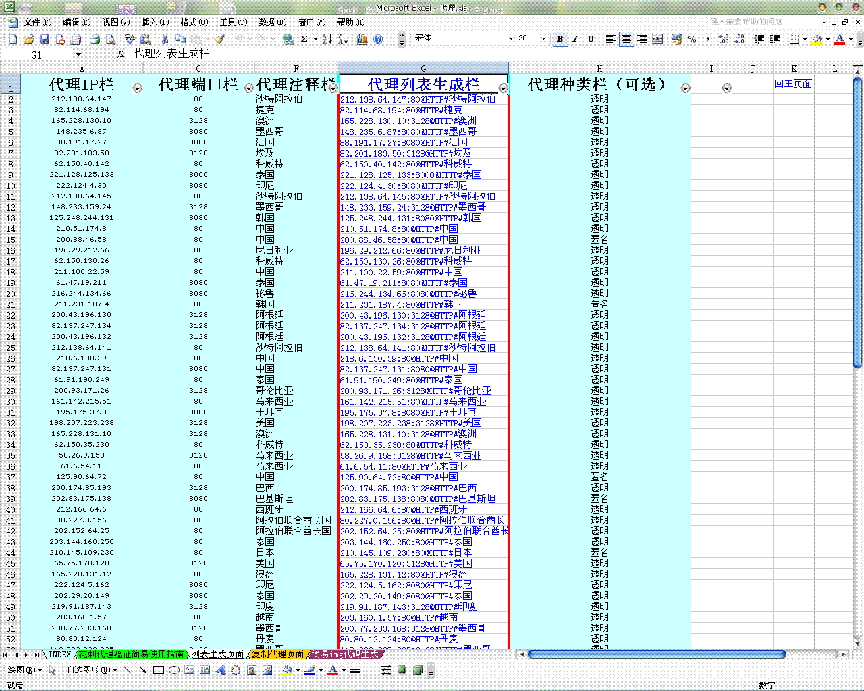
Task: Click the Copy icon in the toolbar
Action: [180, 39]
